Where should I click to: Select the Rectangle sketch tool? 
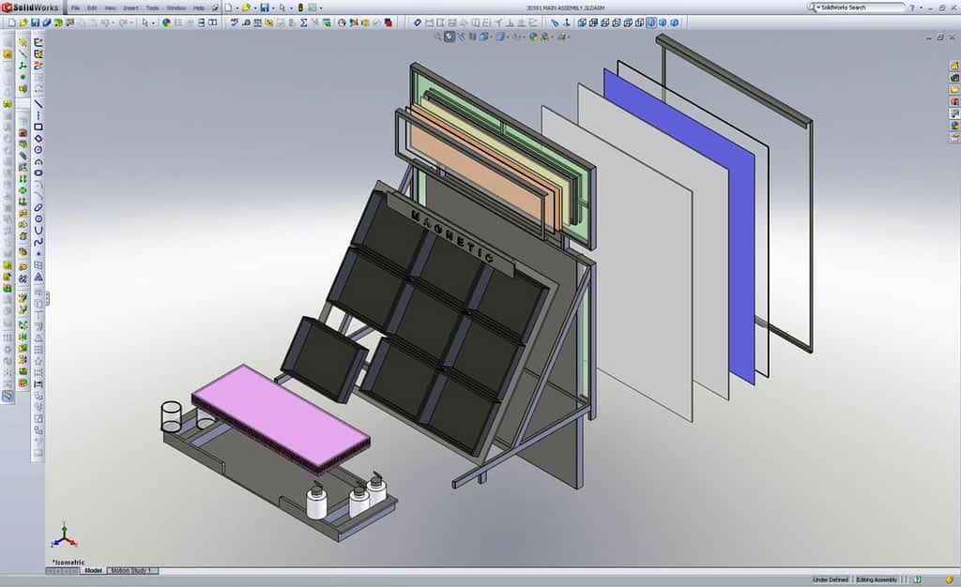(x=38, y=127)
